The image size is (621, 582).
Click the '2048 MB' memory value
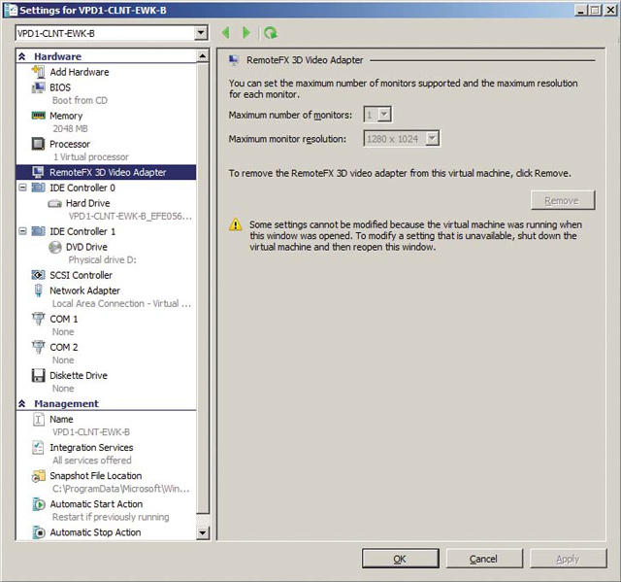[x=71, y=128]
